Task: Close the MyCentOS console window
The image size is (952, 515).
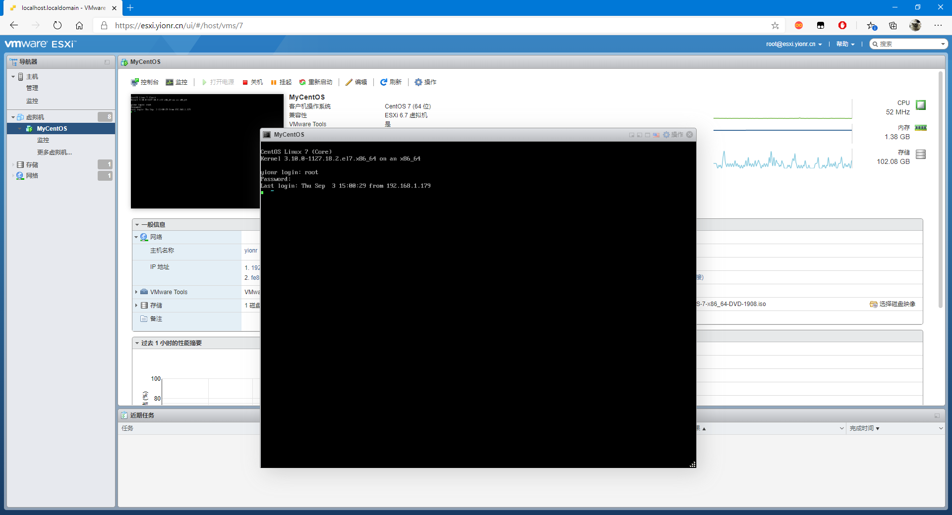Action: [689, 135]
